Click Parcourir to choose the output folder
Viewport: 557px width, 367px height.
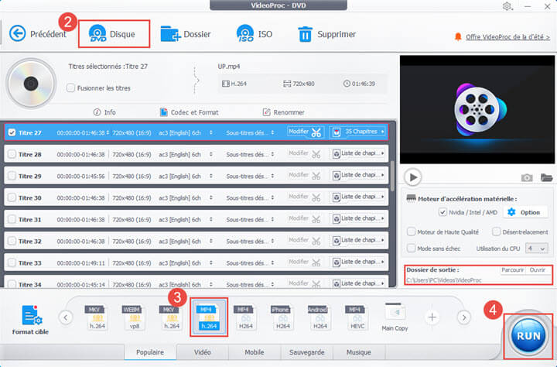click(512, 270)
